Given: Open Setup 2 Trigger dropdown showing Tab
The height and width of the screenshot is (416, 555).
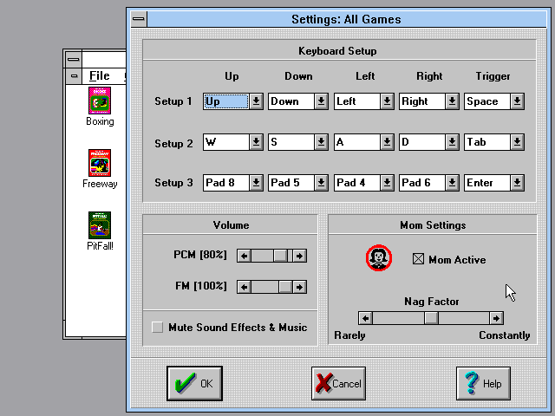Looking at the screenshot, I should click(x=517, y=142).
